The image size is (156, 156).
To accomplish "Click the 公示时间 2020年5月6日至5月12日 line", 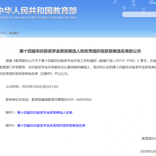I will (x=32, y=87).
